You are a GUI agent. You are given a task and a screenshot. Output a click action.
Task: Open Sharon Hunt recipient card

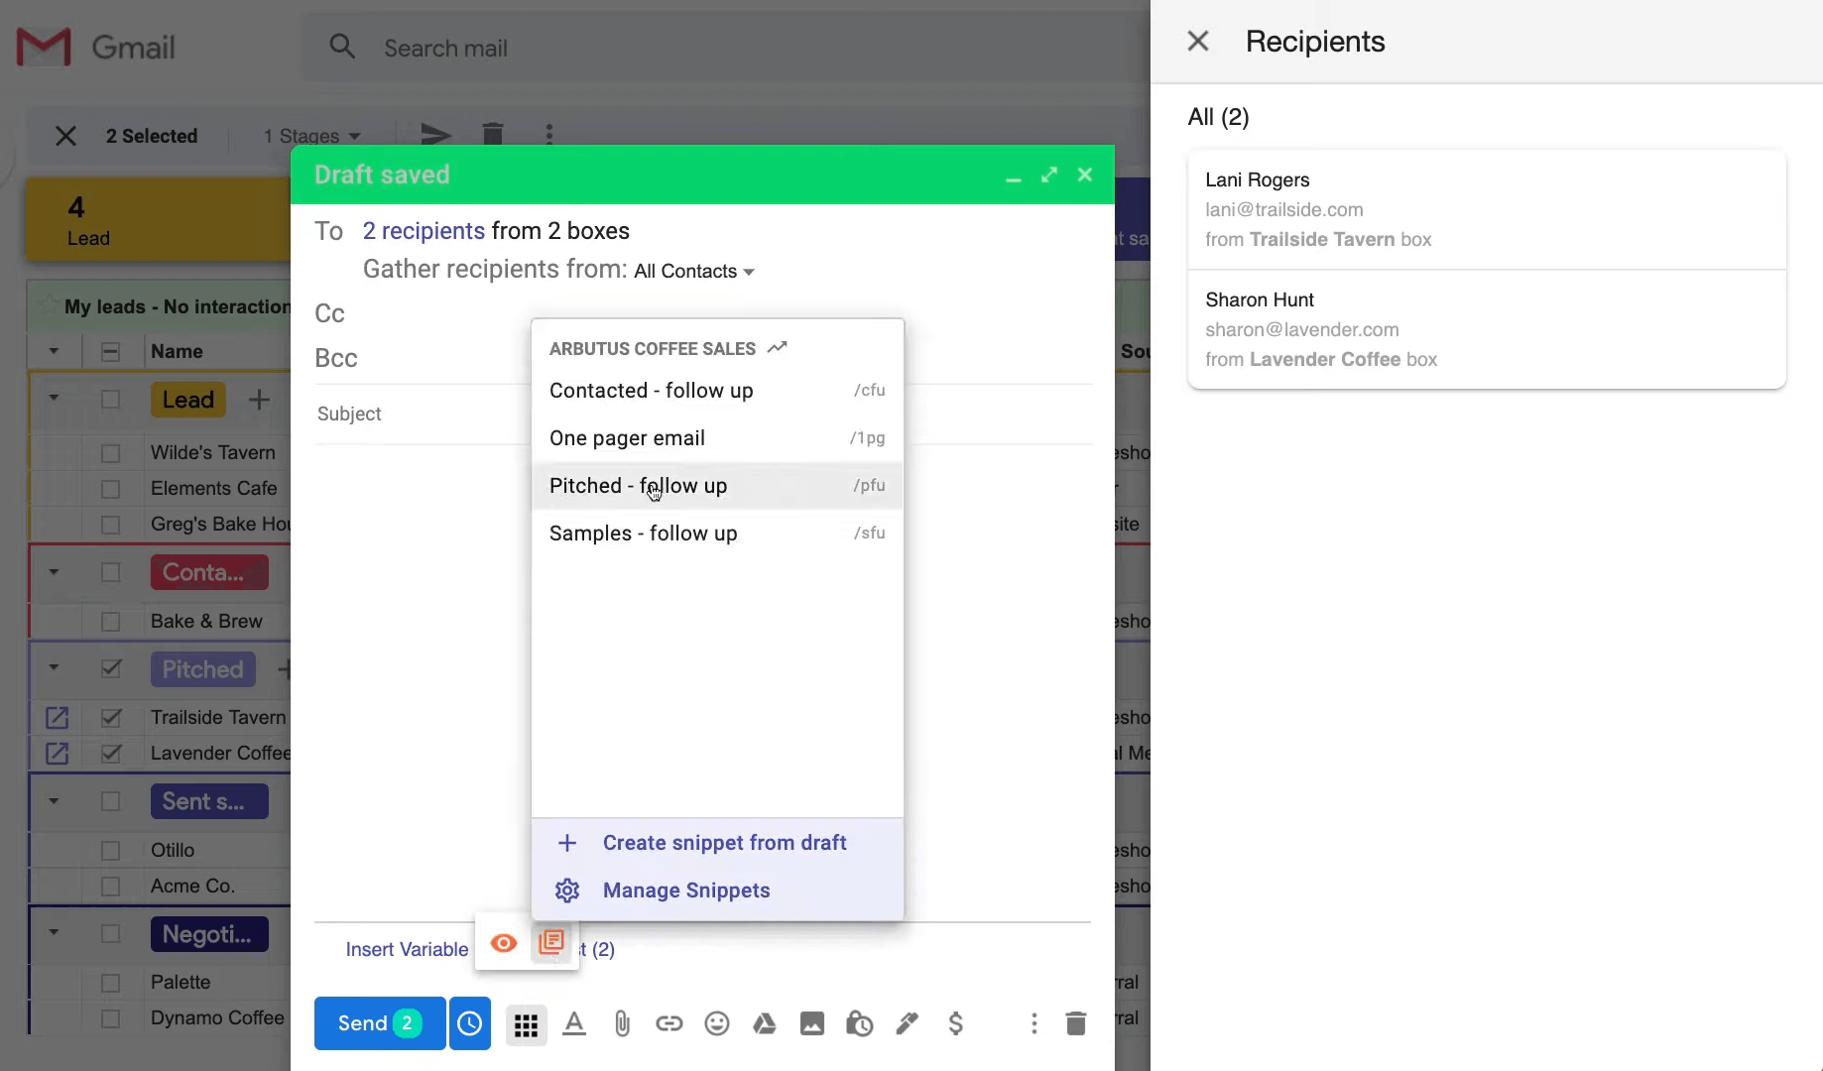point(1486,329)
